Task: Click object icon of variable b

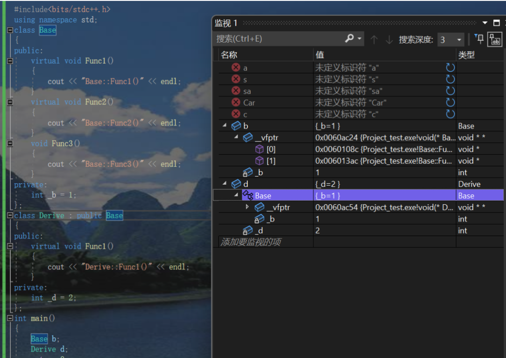Action: pyautogui.click(x=236, y=126)
